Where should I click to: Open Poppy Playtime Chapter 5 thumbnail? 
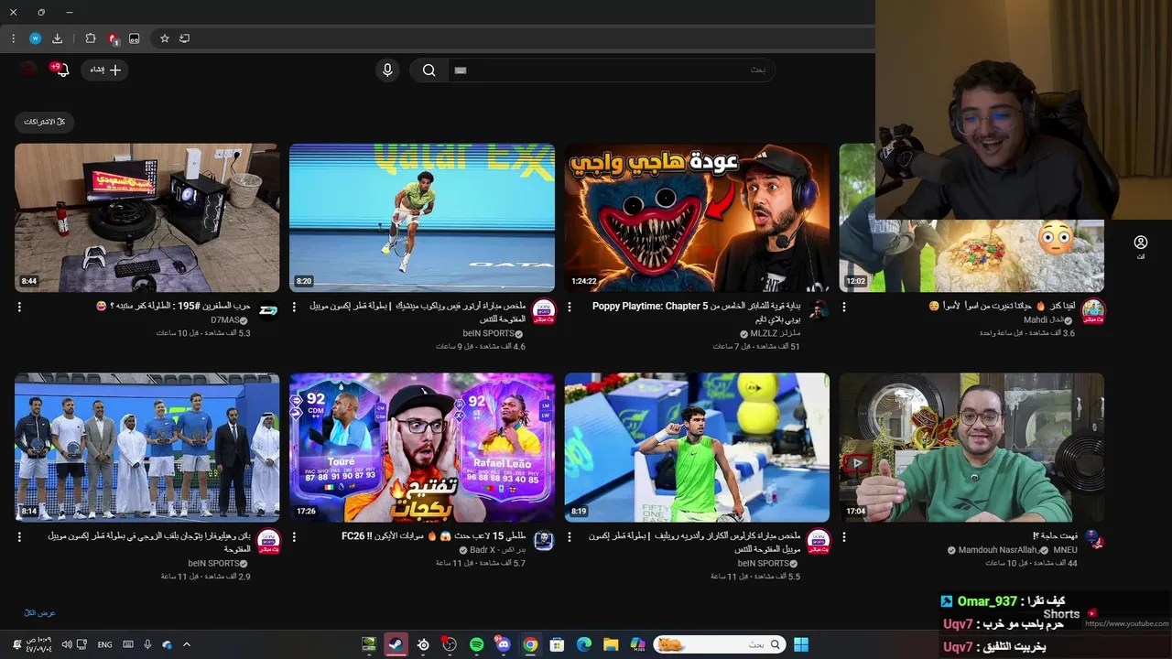pos(697,218)
